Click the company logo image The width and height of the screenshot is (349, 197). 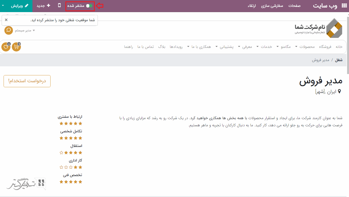[x=318, y=28]
